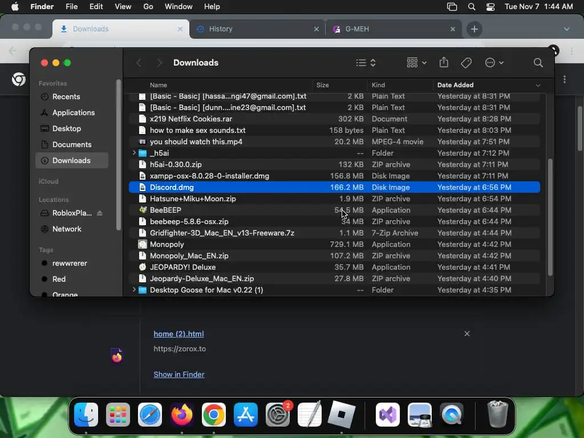
Task: Launch Safari from the Dock
Action: coord(150,415)
